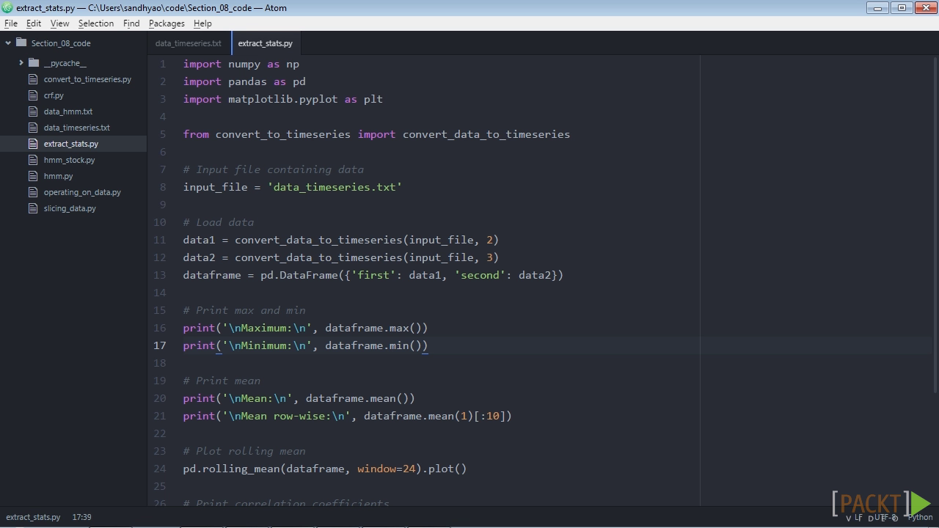Click the crf.py file icon
Screen dimensions: 939x528
click(x=32, y=95)
